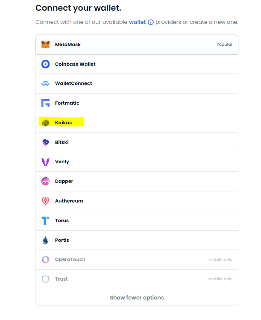Viewport: 261px width, 320px height.
Task: Click the Kaikas wallet icon
Action: point(45,123)
